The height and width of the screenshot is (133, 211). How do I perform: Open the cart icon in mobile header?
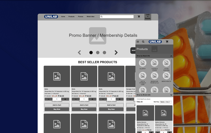click(x=167, y=42)
